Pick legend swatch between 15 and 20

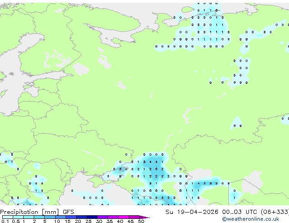tap(71, 217)
